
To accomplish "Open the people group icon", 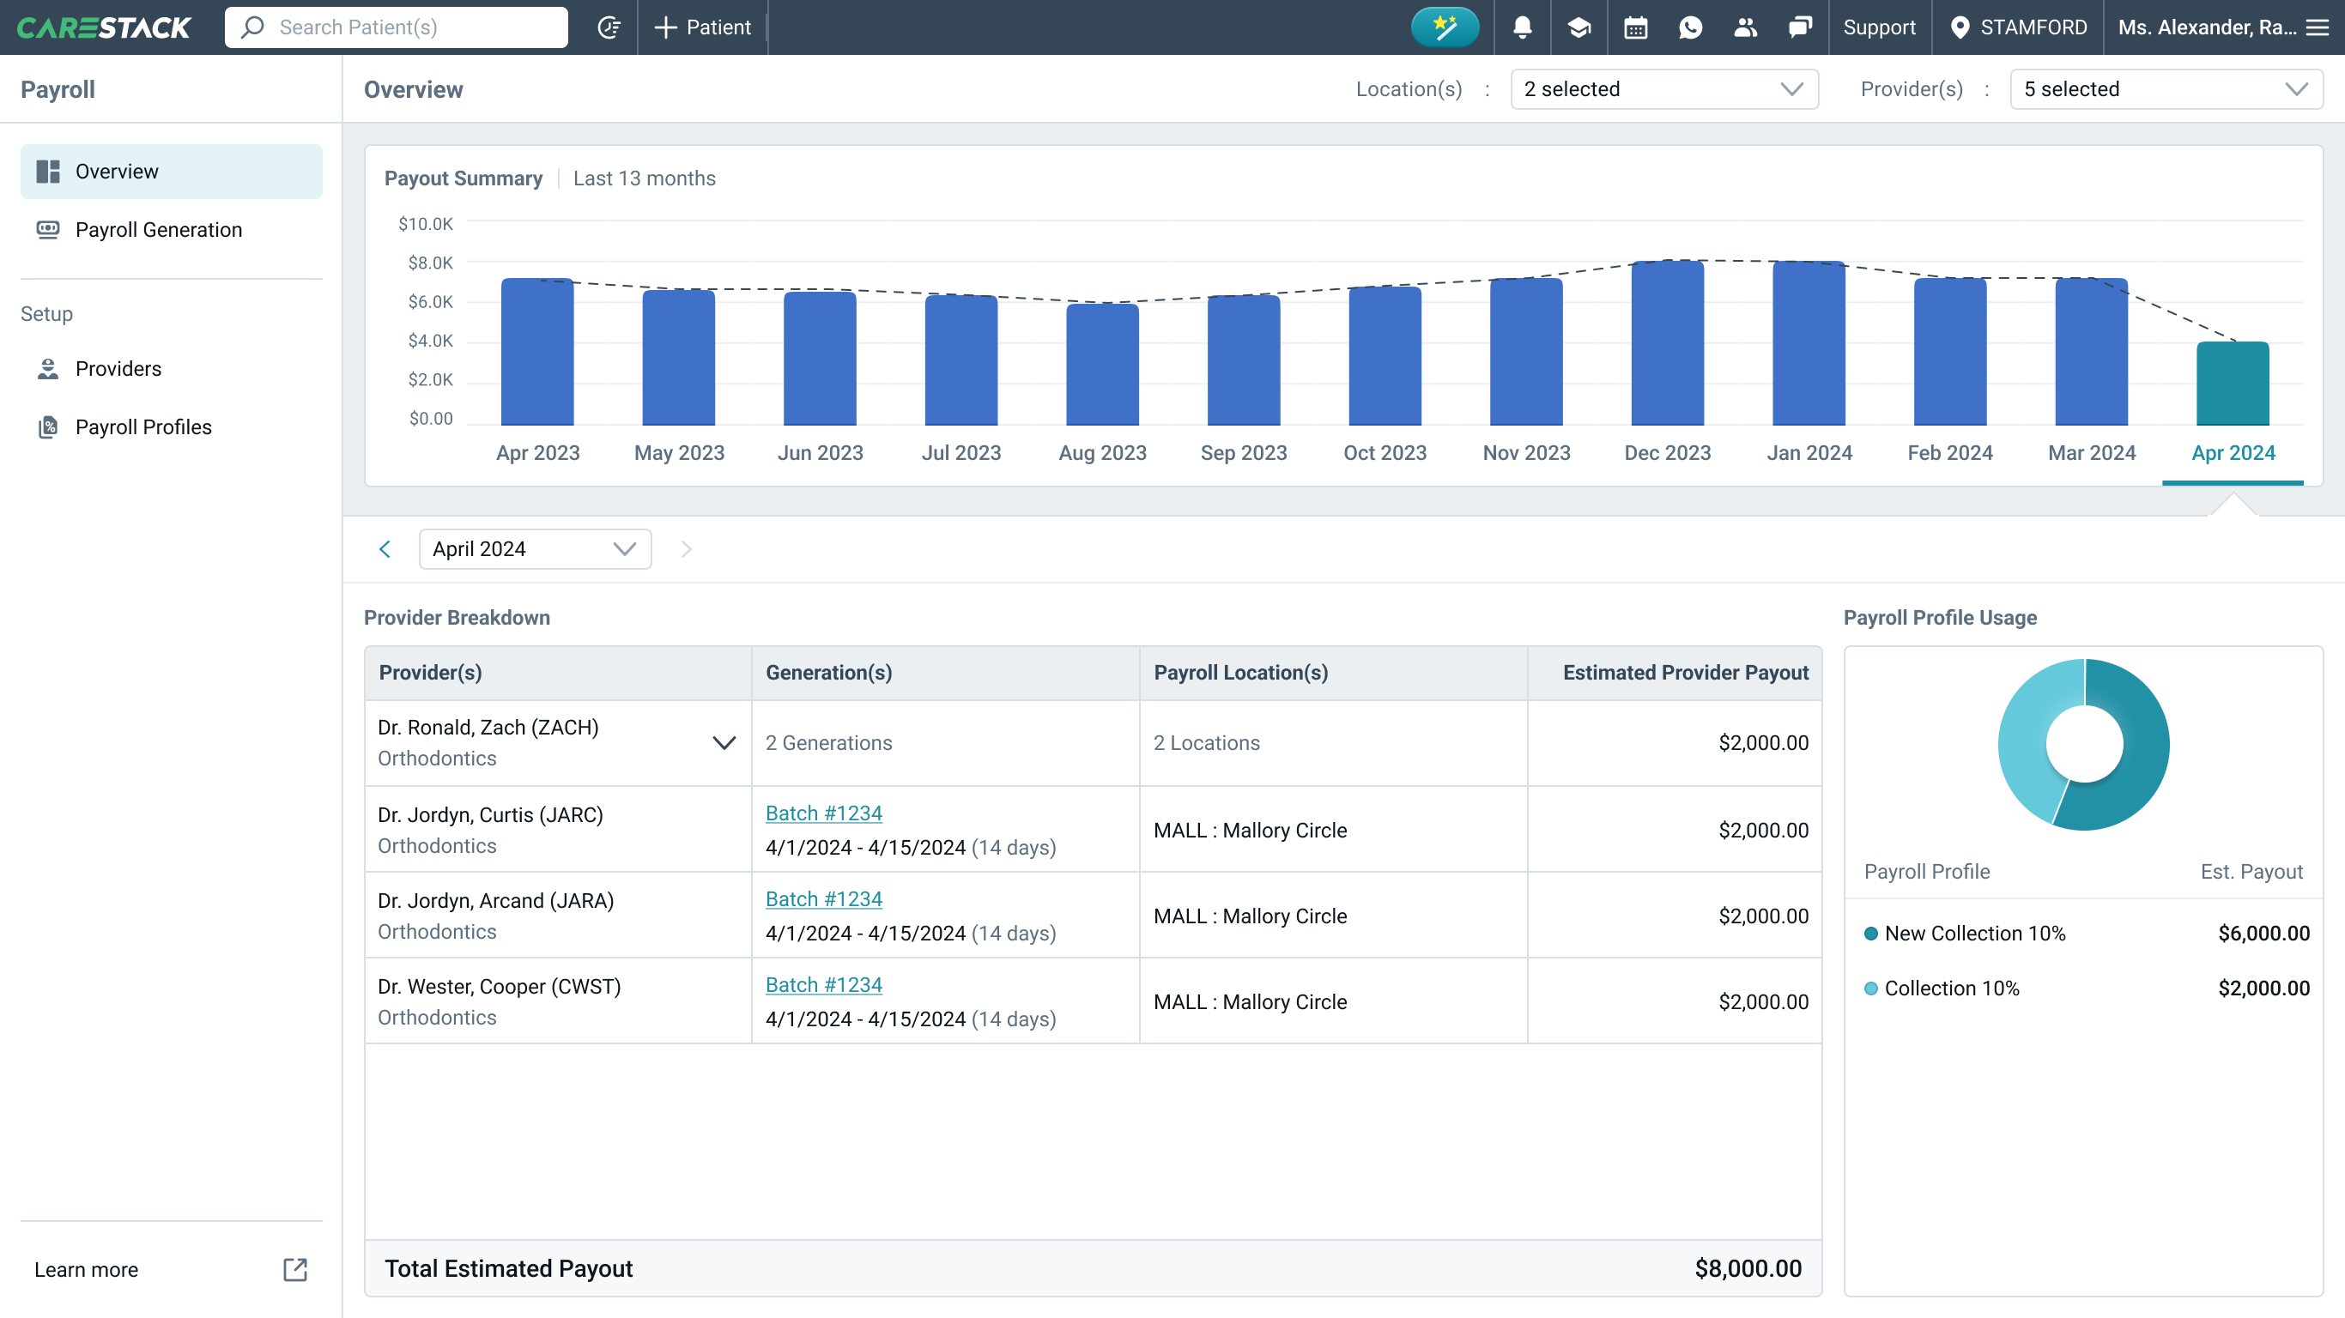I will coord(1745,27).
